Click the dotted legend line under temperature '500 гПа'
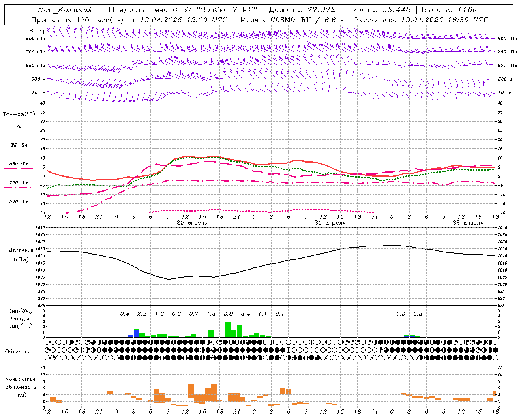 tap(18, 206)
